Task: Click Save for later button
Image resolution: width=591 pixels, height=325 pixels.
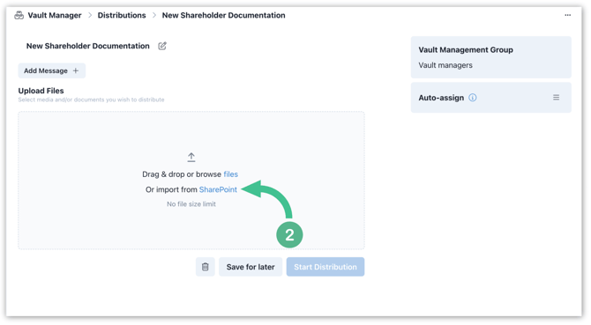Action: [251, 267]
